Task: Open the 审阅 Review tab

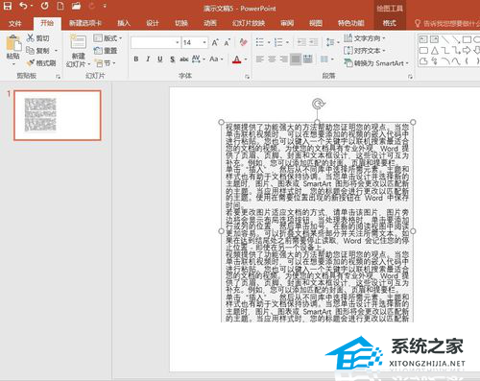Action: (287, 23)
